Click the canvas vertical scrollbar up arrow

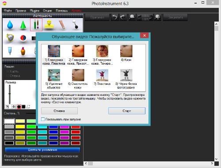coord(216,24)
